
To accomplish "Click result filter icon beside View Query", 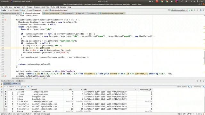I will click(192, 87).
